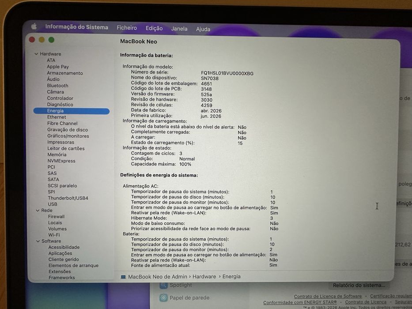412x309 pixels.
Task: Select SAS in the sidebar
Action: pyautogui.click(x=52, y=173)
